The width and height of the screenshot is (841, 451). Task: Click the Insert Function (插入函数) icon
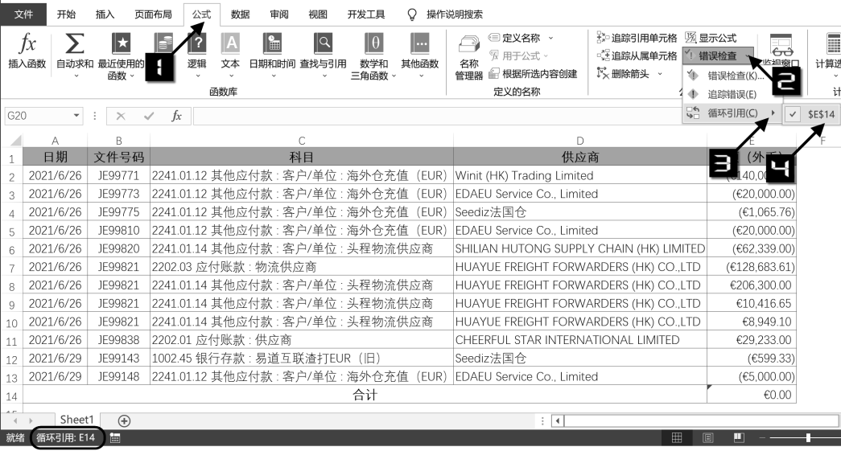click(x=27, y=44)
